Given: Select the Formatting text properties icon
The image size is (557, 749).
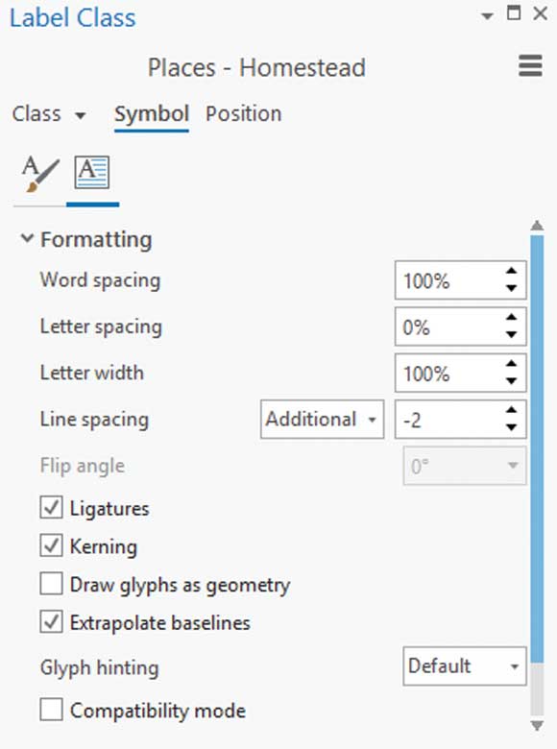Looking at the screenshot, I should pyautogui.click(x=92, y=173).
